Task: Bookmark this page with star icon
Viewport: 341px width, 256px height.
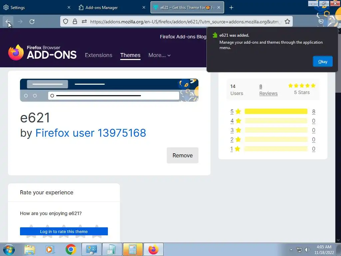Action: coord(287,21)
